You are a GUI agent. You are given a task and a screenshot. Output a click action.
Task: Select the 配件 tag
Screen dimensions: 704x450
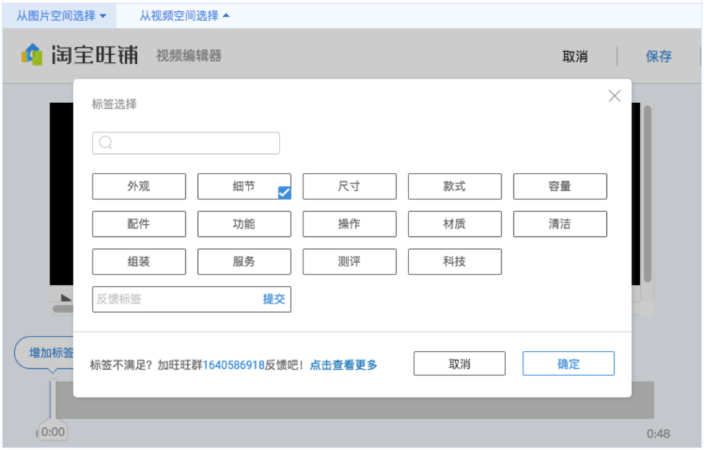click(x=139, y=224)
